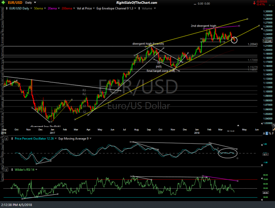Screen dimensions: 275x208
Task: Open the Volume indicator dropdown
Action: (155, 9)
